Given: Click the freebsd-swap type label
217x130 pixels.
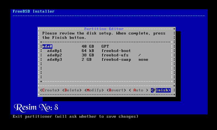Looking at the screenshot, I should click(116, 60).
